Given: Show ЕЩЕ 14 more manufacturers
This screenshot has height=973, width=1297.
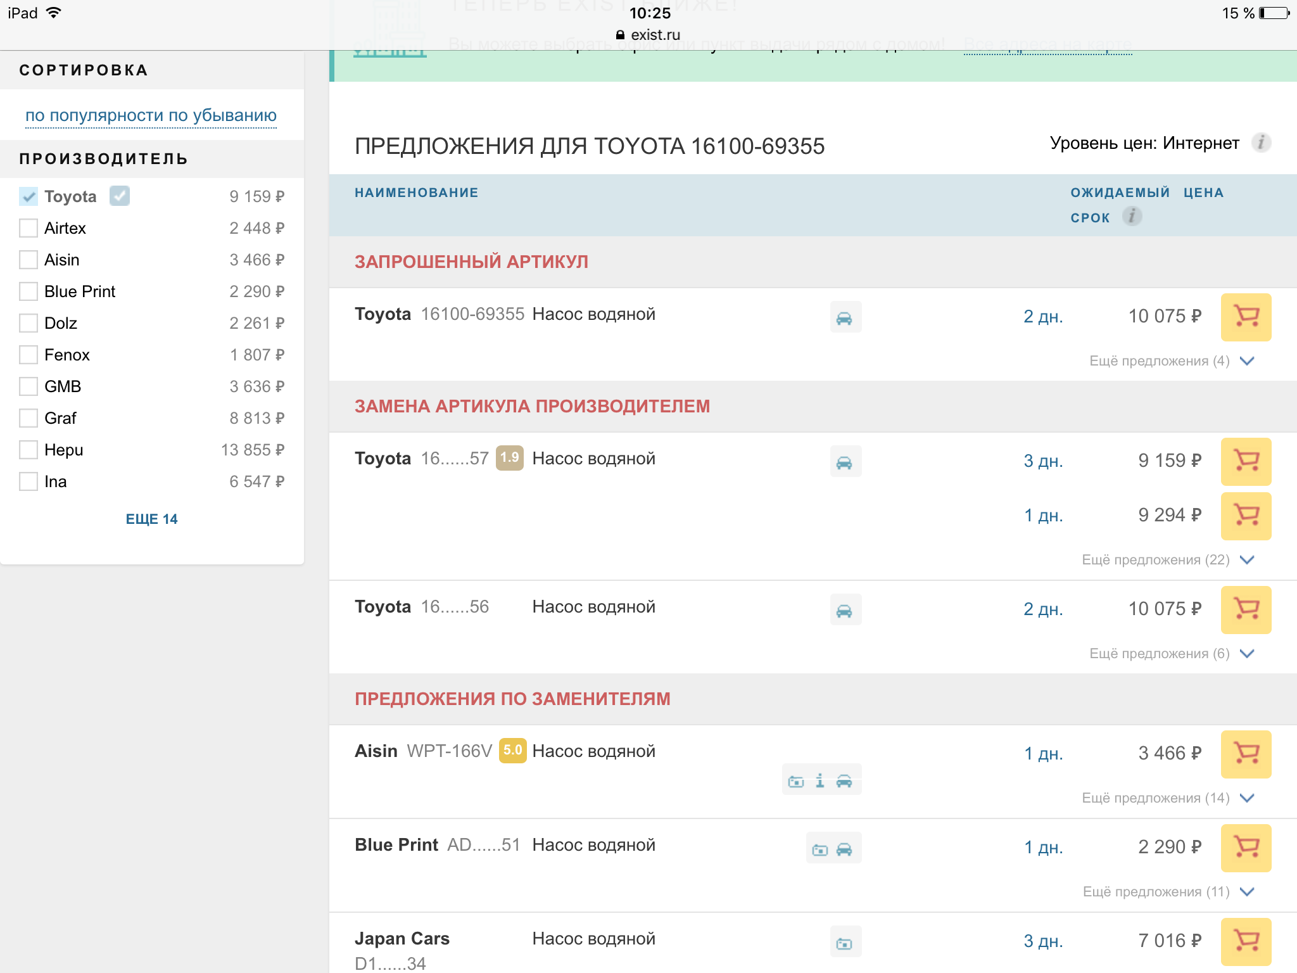Looking at the screenshot, I should [x=151, y=519].
